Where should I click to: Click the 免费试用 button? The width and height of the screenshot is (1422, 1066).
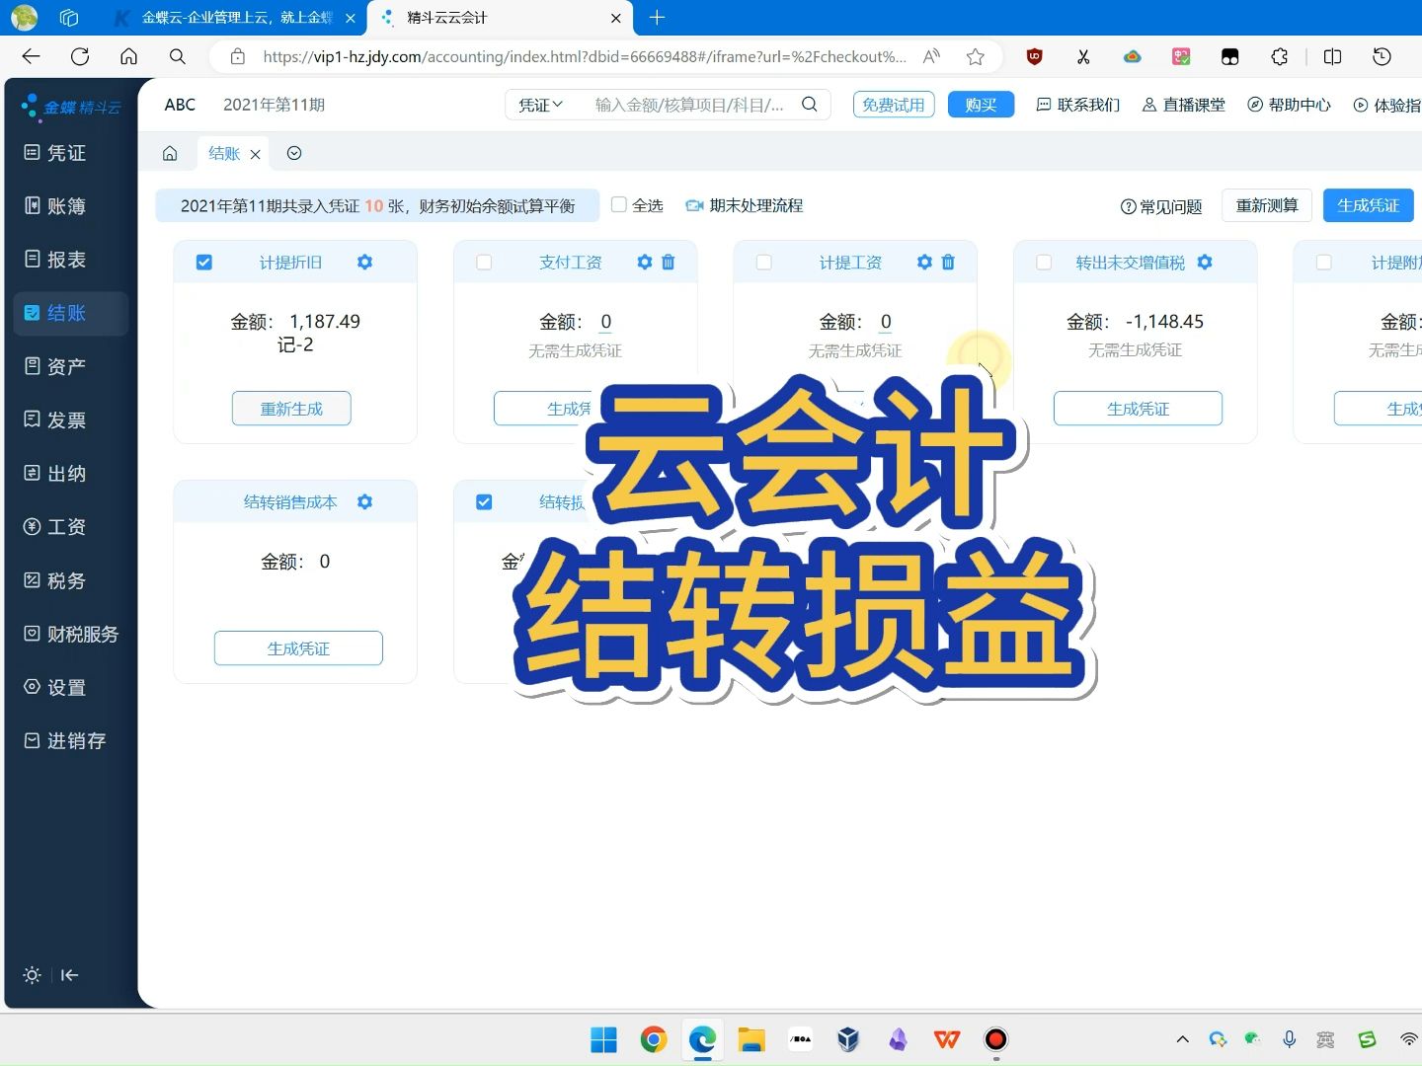(x=894, y=105)
